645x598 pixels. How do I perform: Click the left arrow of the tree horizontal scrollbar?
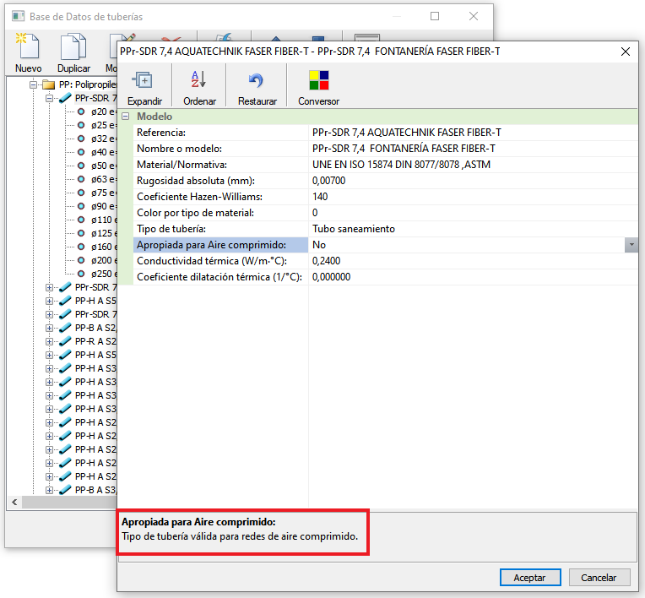pyautogui.click(x=14, y=502)
